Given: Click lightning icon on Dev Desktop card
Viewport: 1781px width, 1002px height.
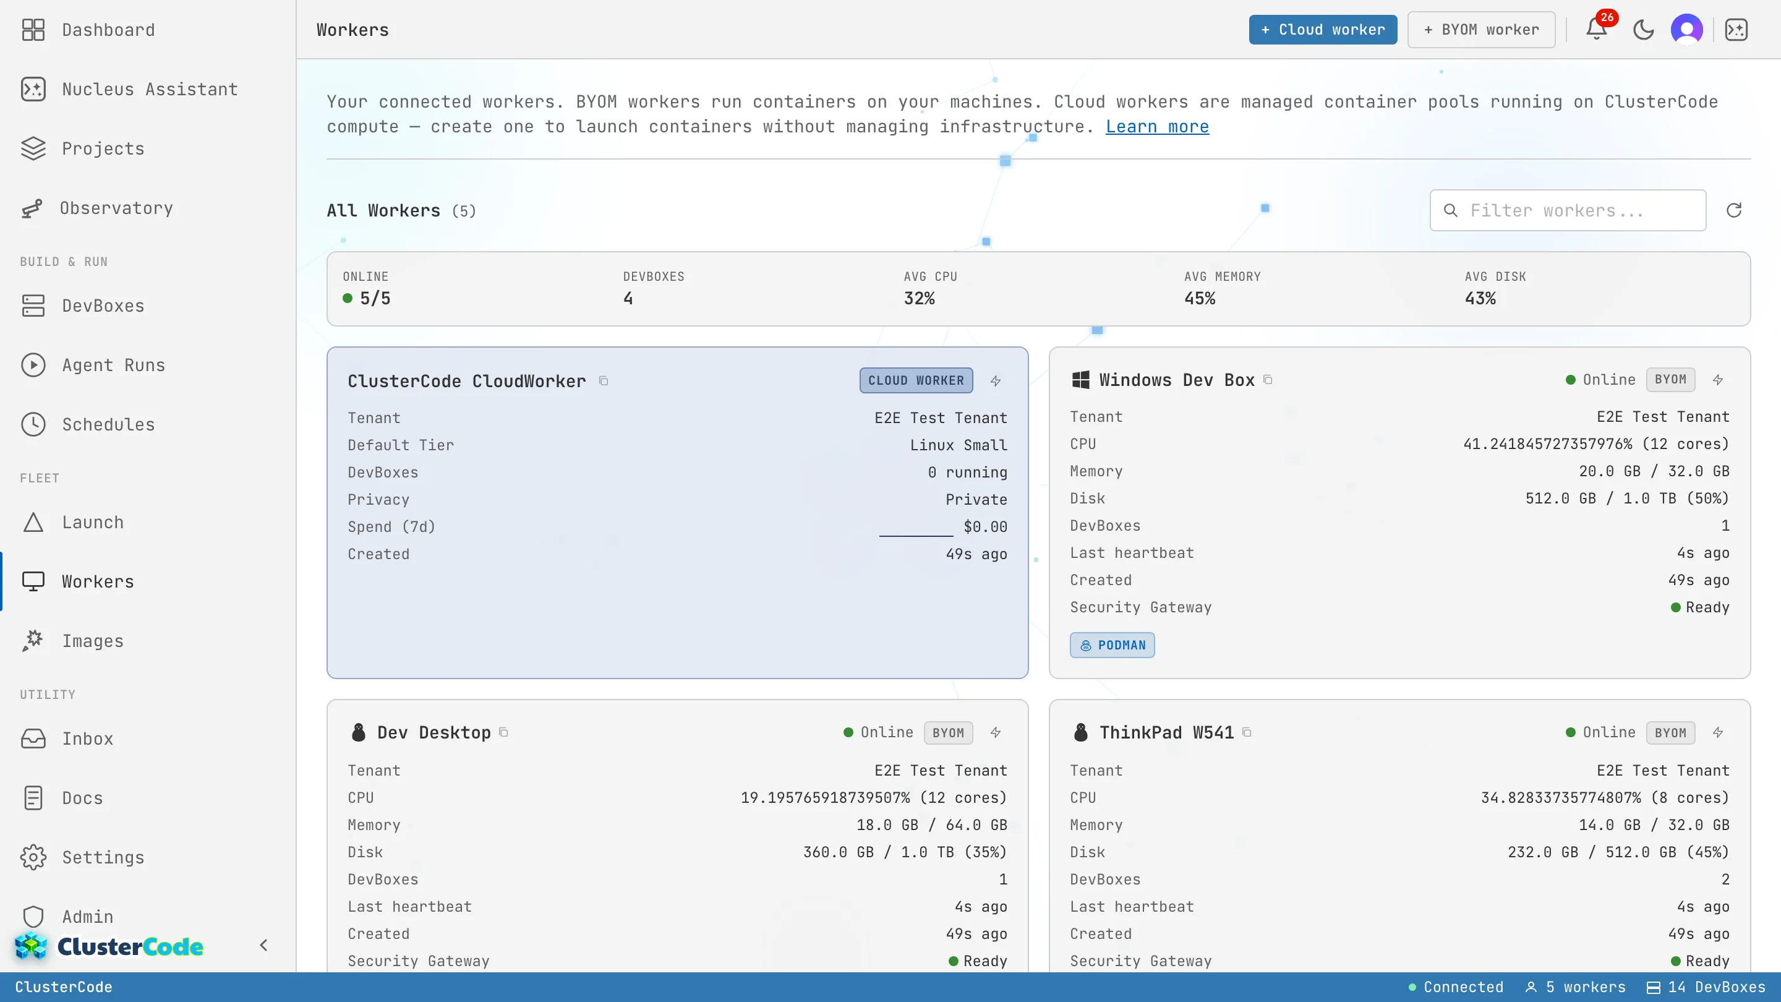Looking at the screenshot, I should (x=996, y=732).
